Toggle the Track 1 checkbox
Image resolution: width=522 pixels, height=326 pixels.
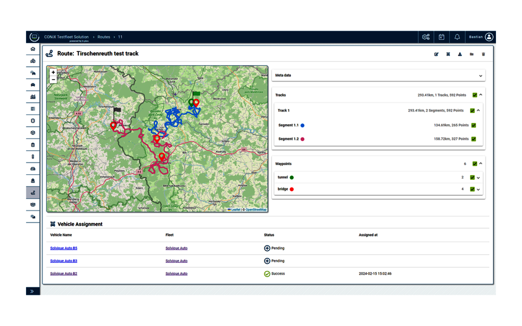click(x=473, y=111)
